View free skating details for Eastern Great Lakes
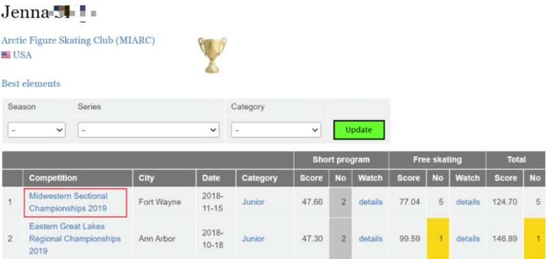Viewport: 546px width, 259px height. 468,239
